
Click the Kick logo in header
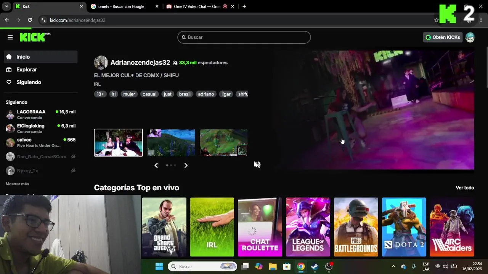pos(35,37)
